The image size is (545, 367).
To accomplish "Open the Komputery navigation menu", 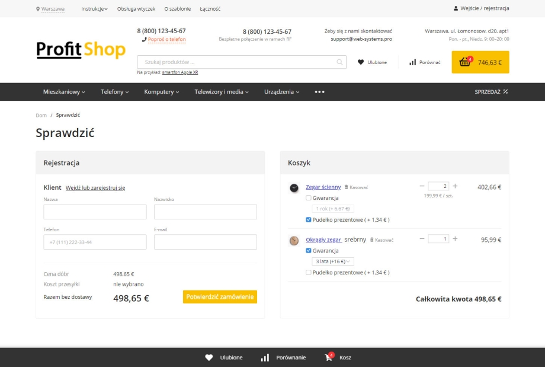I will click(x=161, y=92).
